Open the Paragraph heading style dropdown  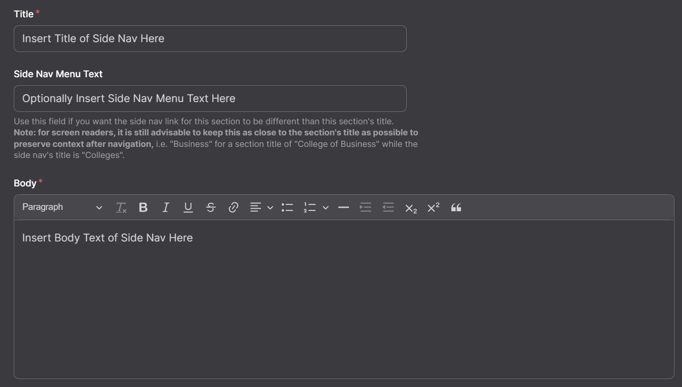point(62,207)
